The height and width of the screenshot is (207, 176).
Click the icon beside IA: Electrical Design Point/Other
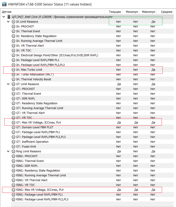click(x=14, y=55)
